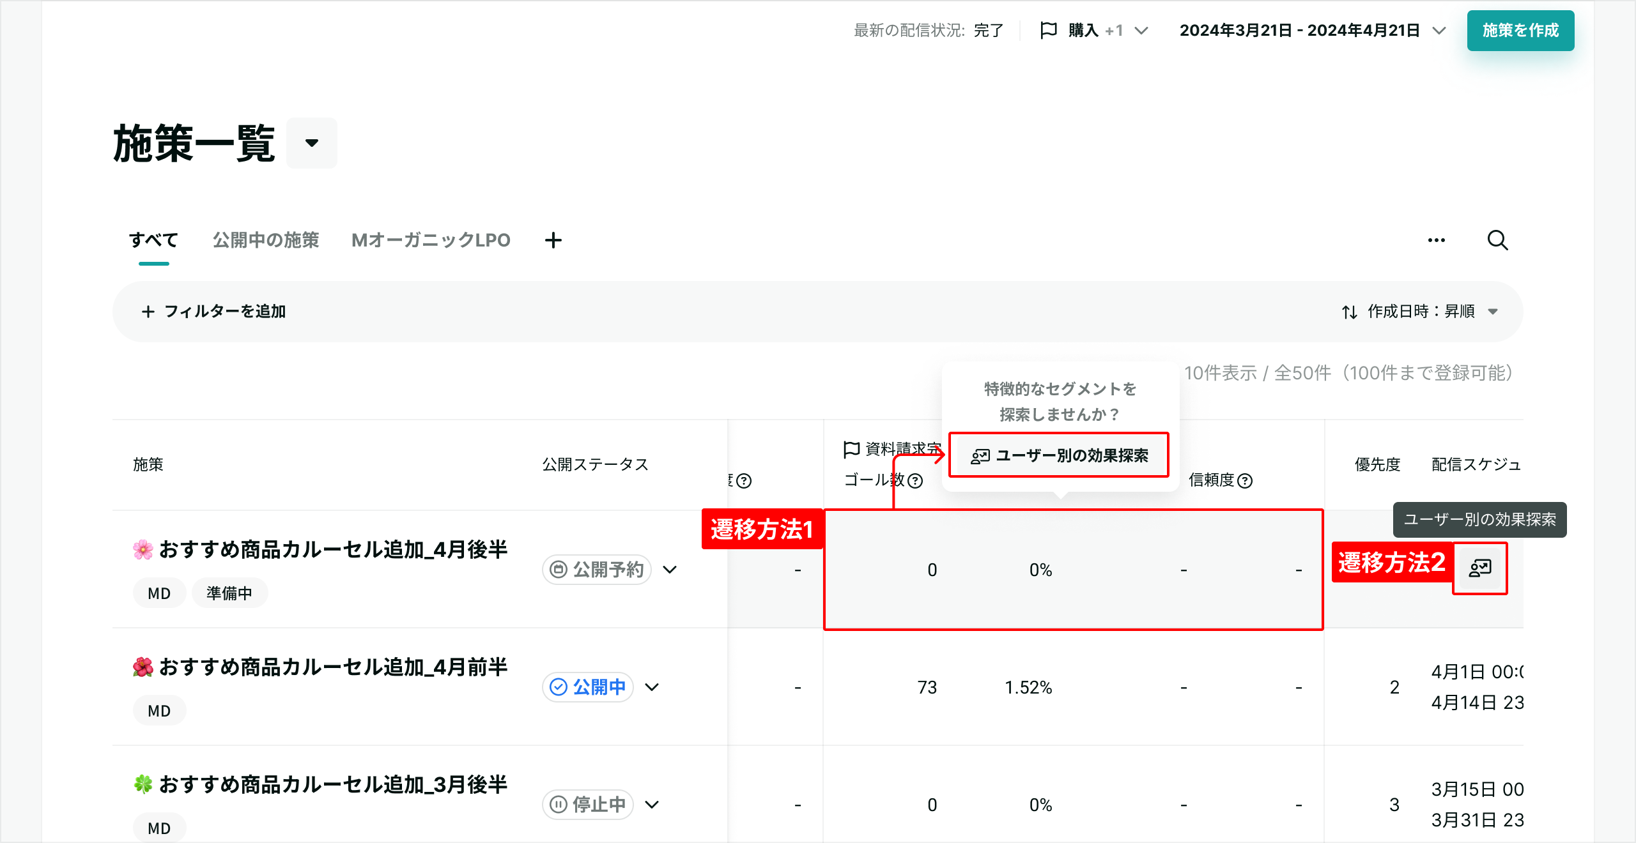Click the 3月15日 schedule cell
The height and width of the screenshot is (843, 1636).
(x=1478, y=805)
